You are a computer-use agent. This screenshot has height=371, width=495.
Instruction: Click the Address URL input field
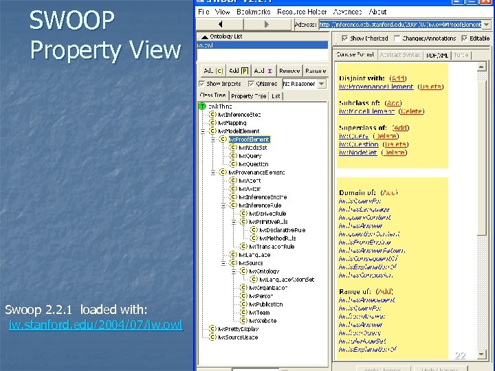coord(400,24)
